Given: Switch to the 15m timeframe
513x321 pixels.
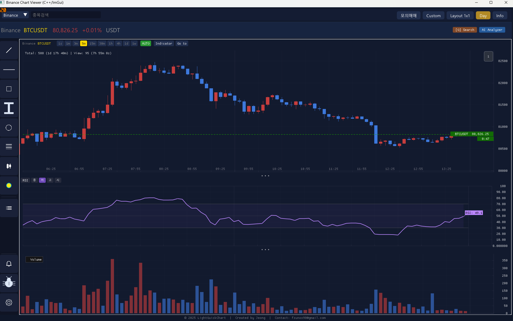Looking at the screenshot, I should click(92, 43).
